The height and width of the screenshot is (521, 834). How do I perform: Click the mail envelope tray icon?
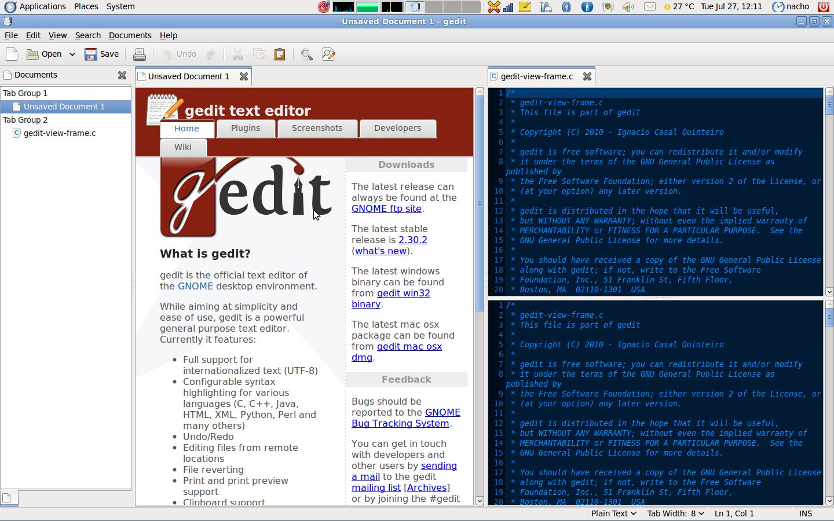[650, 7]
